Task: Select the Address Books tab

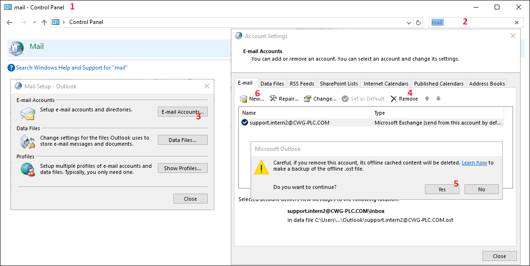Action: (487, 84)
